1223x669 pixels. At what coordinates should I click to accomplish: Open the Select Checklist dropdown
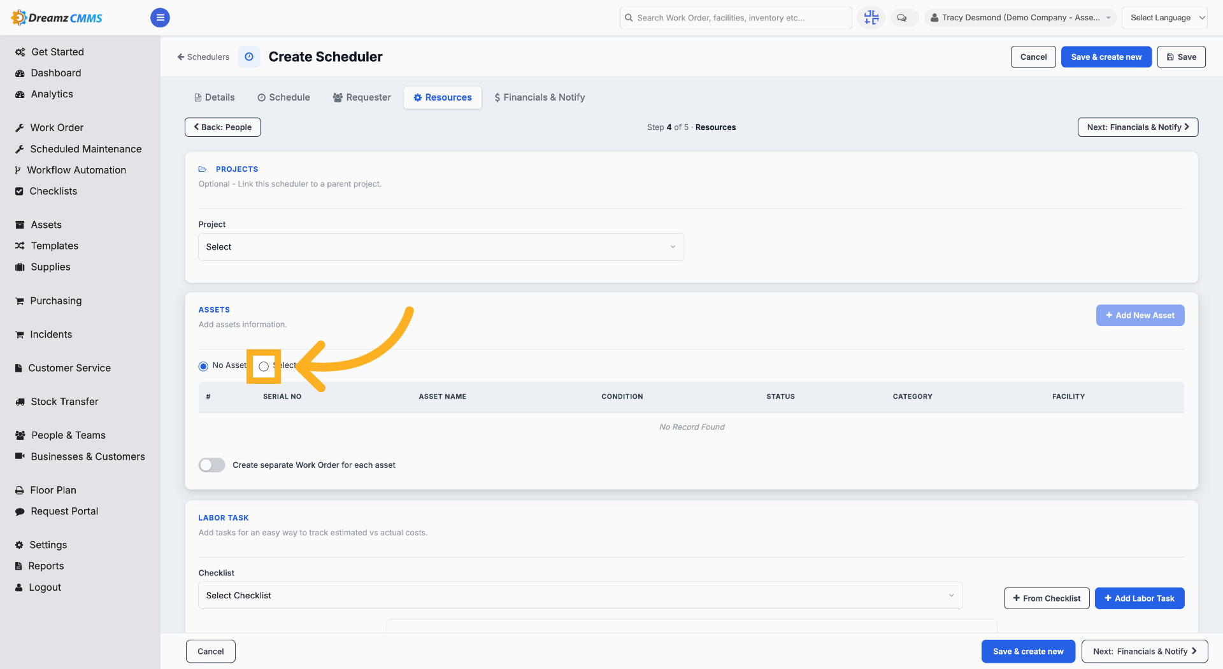point(580,596)
